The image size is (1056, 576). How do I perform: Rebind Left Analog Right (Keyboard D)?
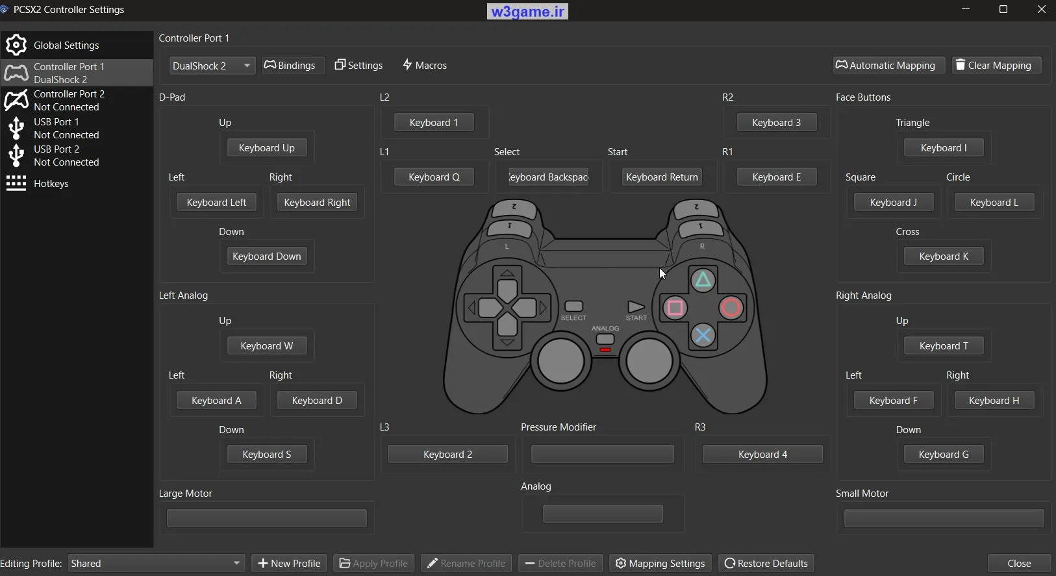(x=317, y=400)
